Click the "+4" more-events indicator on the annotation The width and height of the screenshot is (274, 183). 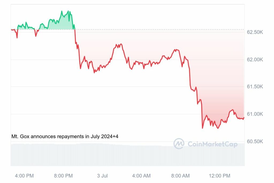(x=116, y=137)
